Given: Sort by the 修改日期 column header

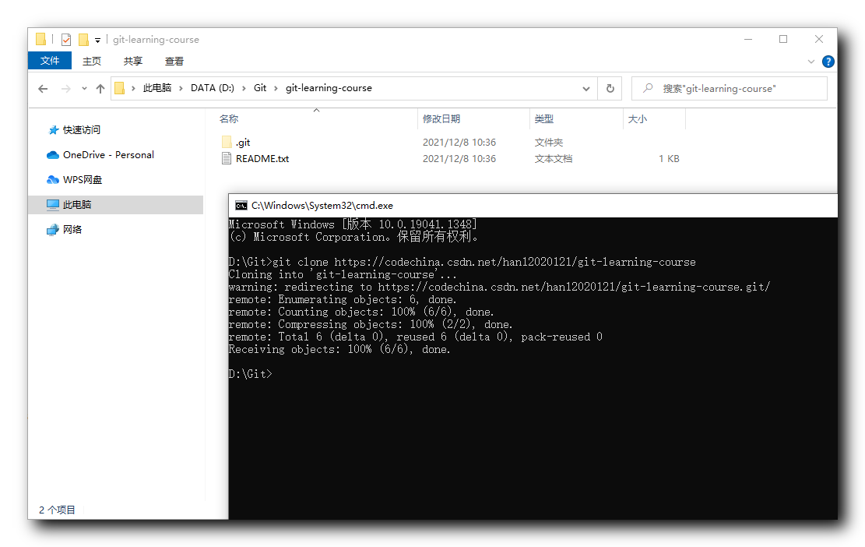Looking at the screenshot, I should [x=441, y=118].
